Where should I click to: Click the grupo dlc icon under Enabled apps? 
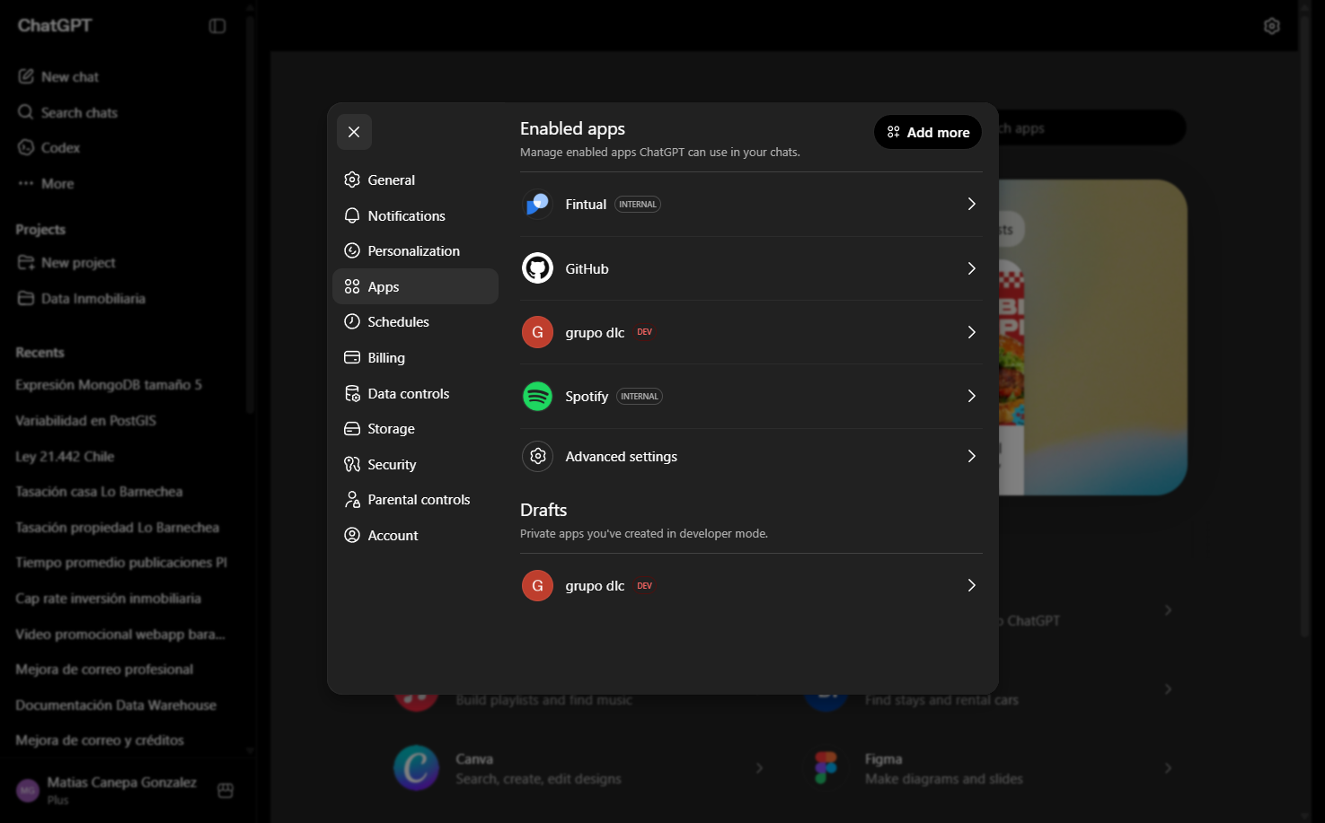537,332
